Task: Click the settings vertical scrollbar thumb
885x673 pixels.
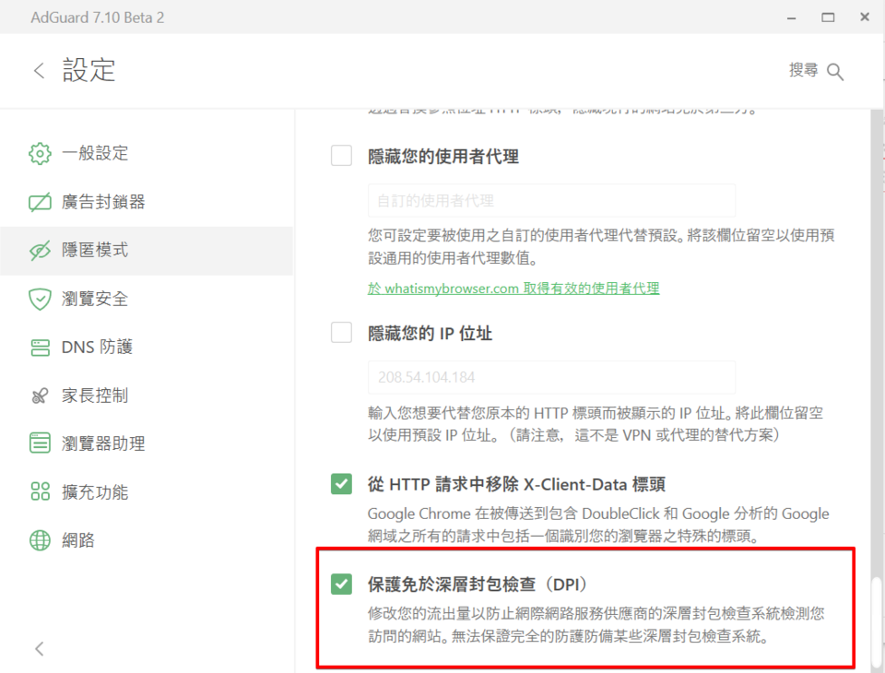Action: 877,624
